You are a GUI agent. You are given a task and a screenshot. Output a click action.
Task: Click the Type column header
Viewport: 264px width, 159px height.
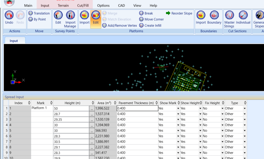pos(236,103)
